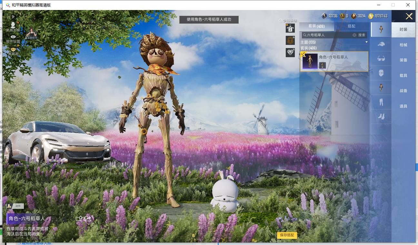The width and height of the screenshot is (418, 245).
Task: Open the diamond badge icon
Action: [290, 53]
